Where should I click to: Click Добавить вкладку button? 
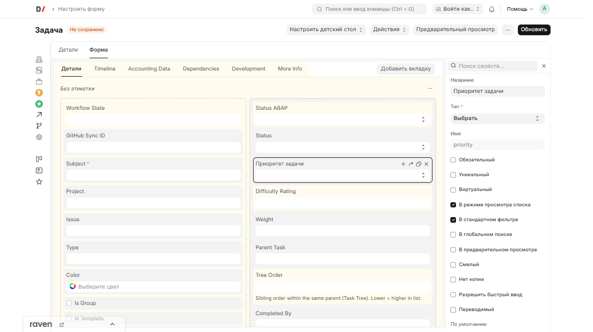(x=406, y=69)
